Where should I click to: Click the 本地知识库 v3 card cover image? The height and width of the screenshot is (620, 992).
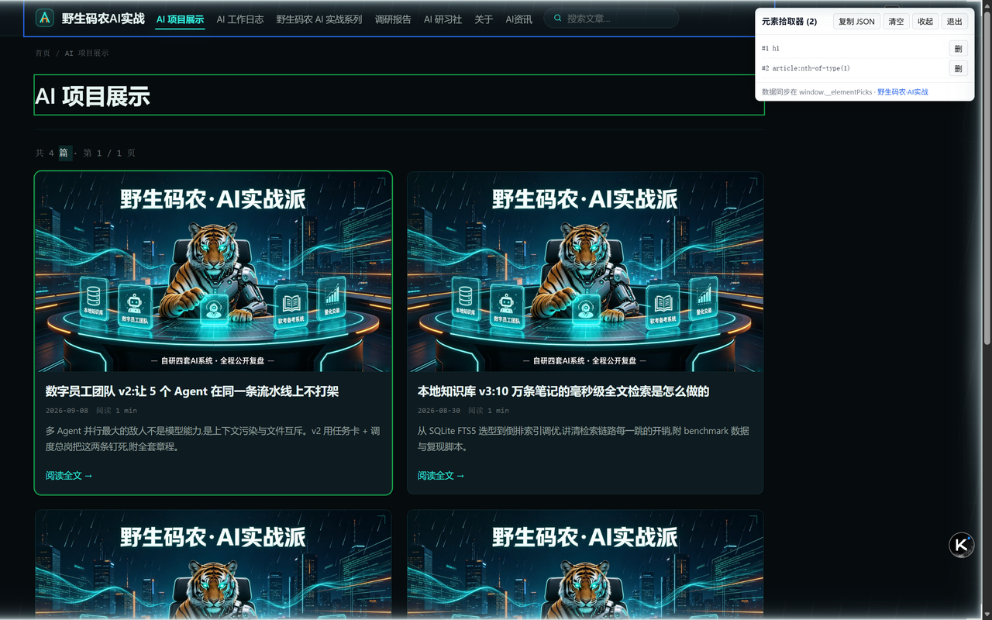point(585,272)
